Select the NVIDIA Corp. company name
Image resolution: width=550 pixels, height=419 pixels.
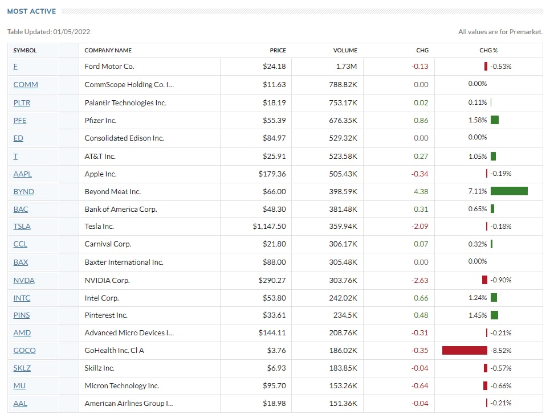tap(107, 281)
